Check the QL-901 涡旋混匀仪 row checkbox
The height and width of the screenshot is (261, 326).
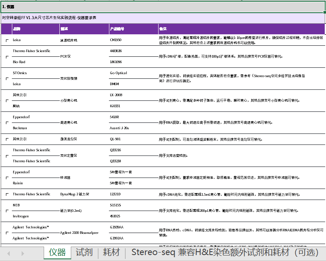point(7,139)
